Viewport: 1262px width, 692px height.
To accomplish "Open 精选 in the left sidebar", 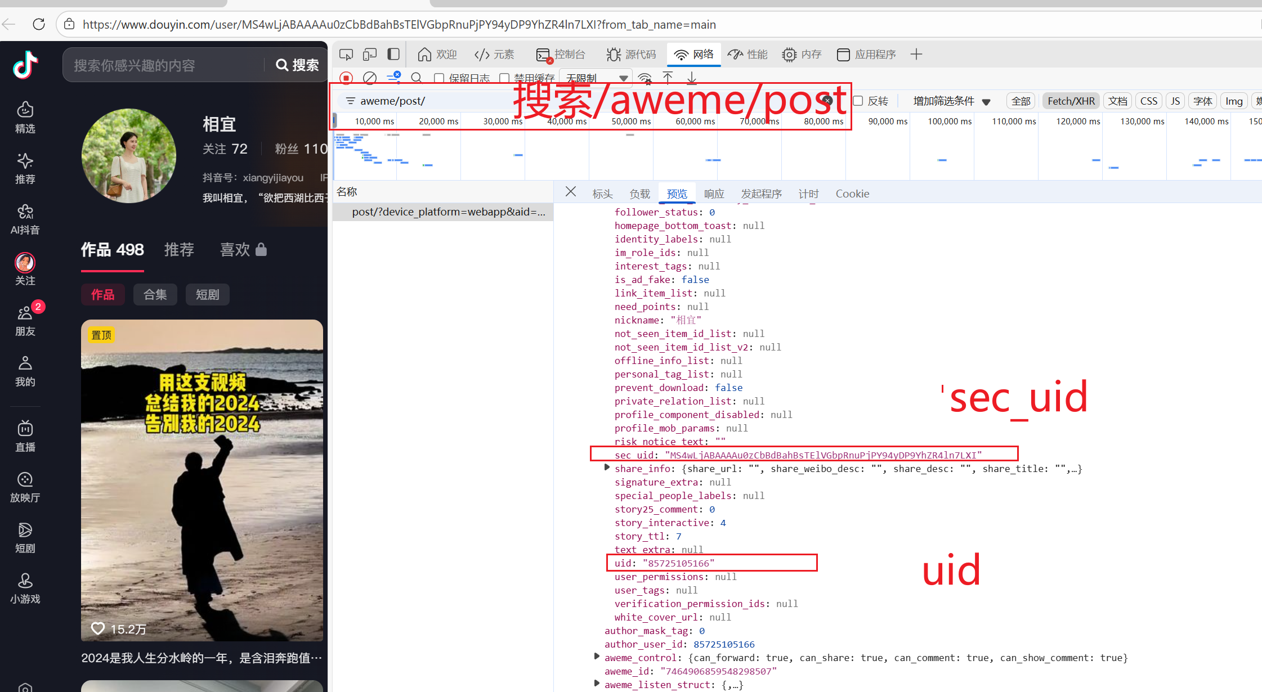I will point(25,117).
